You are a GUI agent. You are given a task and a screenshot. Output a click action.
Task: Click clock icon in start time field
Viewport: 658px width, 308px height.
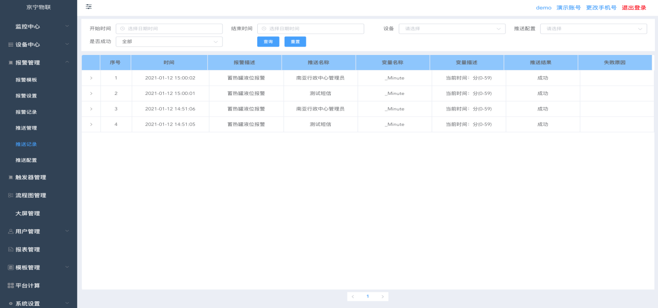[123, 29]
